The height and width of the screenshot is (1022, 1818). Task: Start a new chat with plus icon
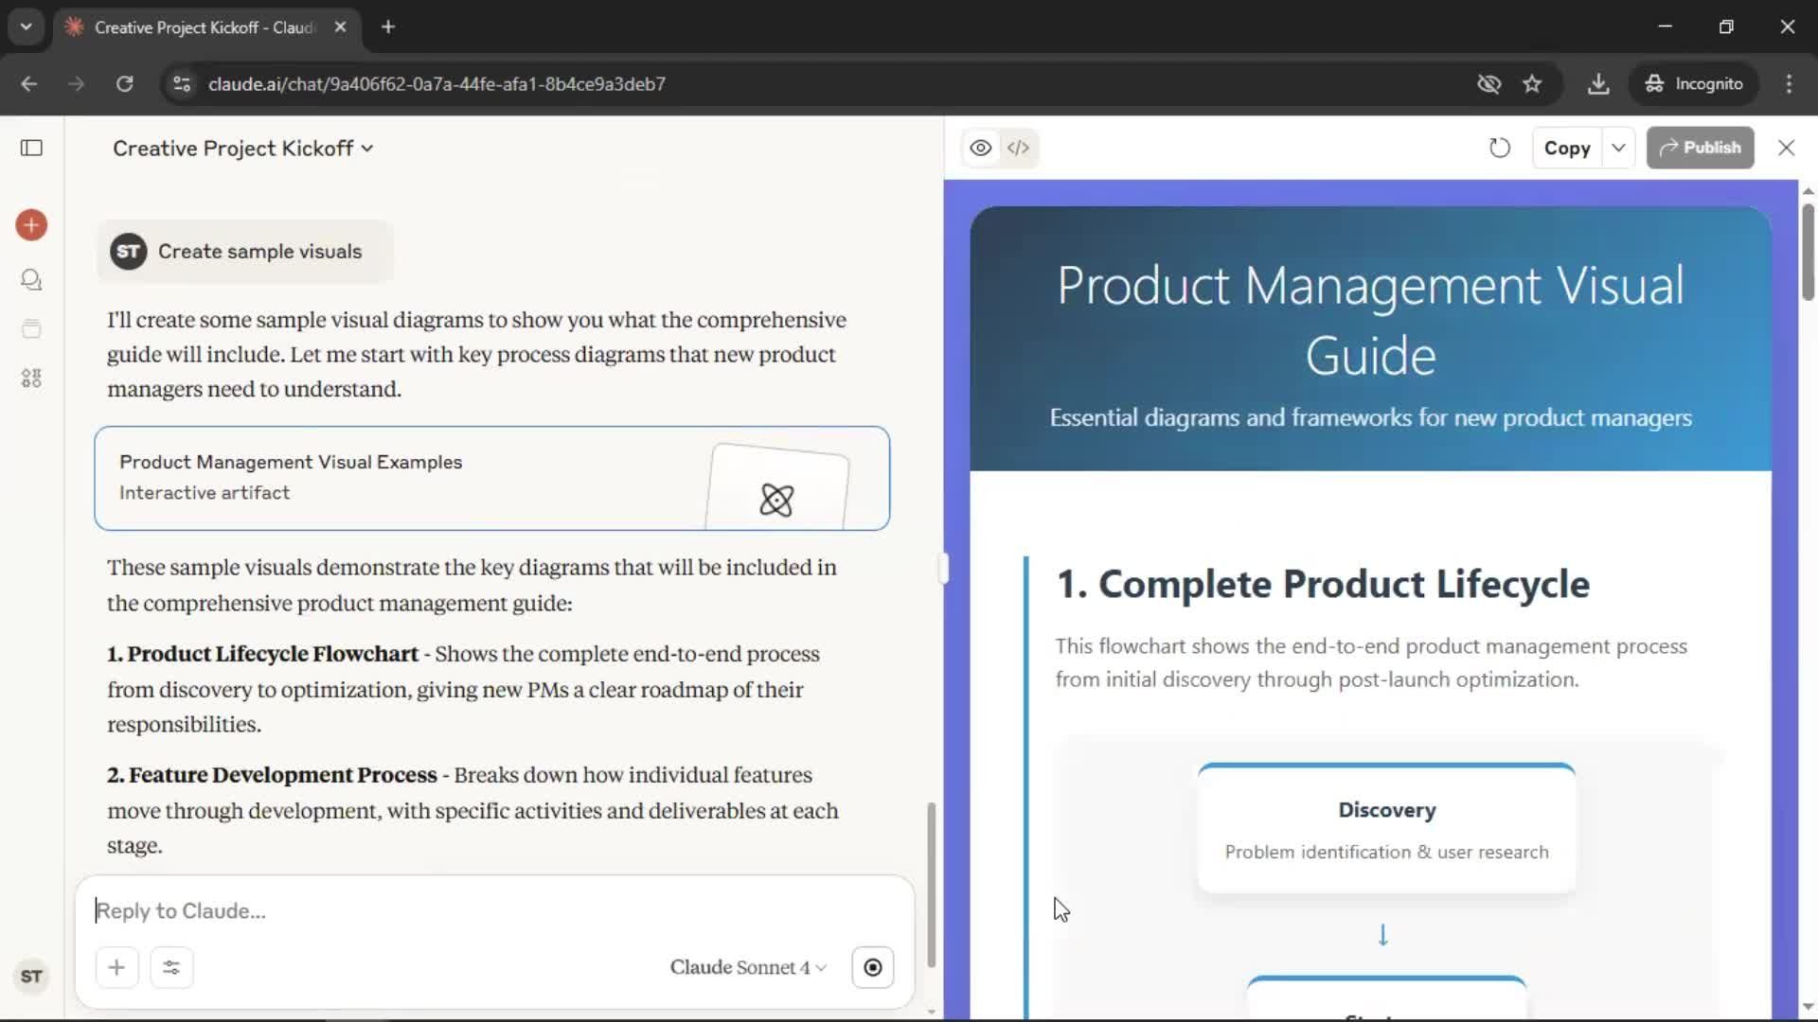coord(31,225)
